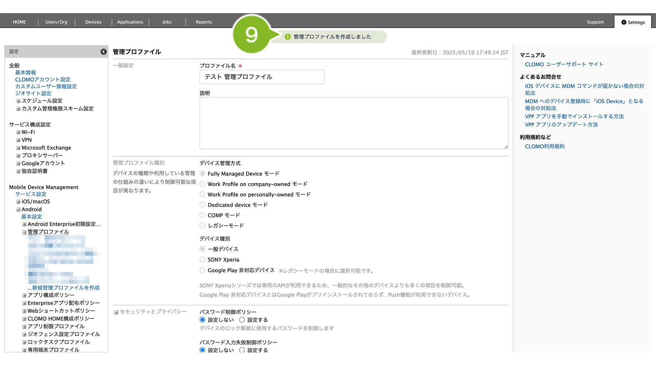The height and width of the screenshot is (369, 656).
Task: Open CLOMOアカウント設定 link
Action: pyautogui.click(x=43, y=80)
